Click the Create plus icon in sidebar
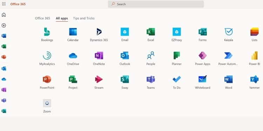The width and height of the screenshot is (263, 131). (x=4, y=26)
